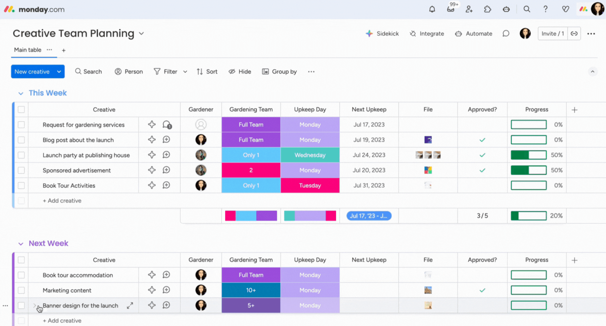Open the Group by menu

tap(279, 72)
